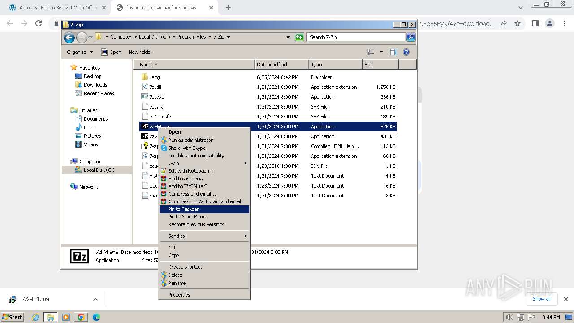The image size is (574, 323).
Task: Sort by the Date modified column
Action: pos(282,65)
